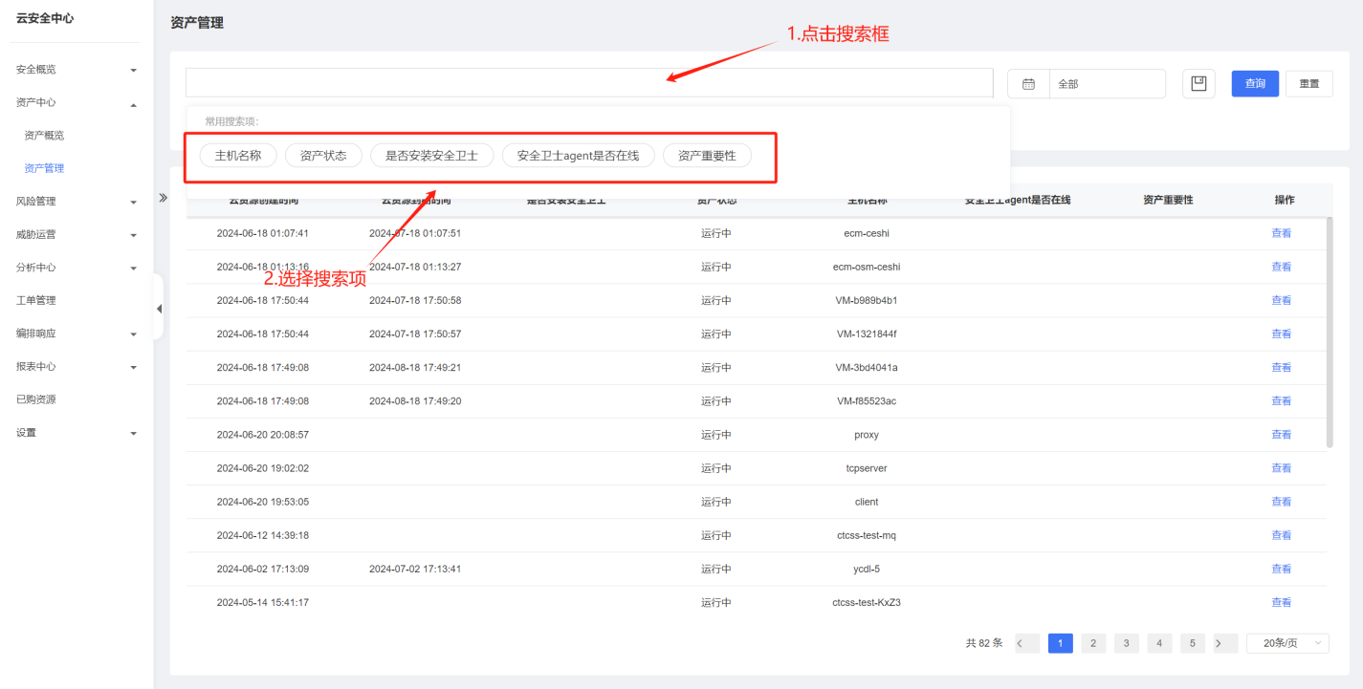1363x689 pixels.
Task: Click the blue 查询 button
Action: (x=1255, y=84)
